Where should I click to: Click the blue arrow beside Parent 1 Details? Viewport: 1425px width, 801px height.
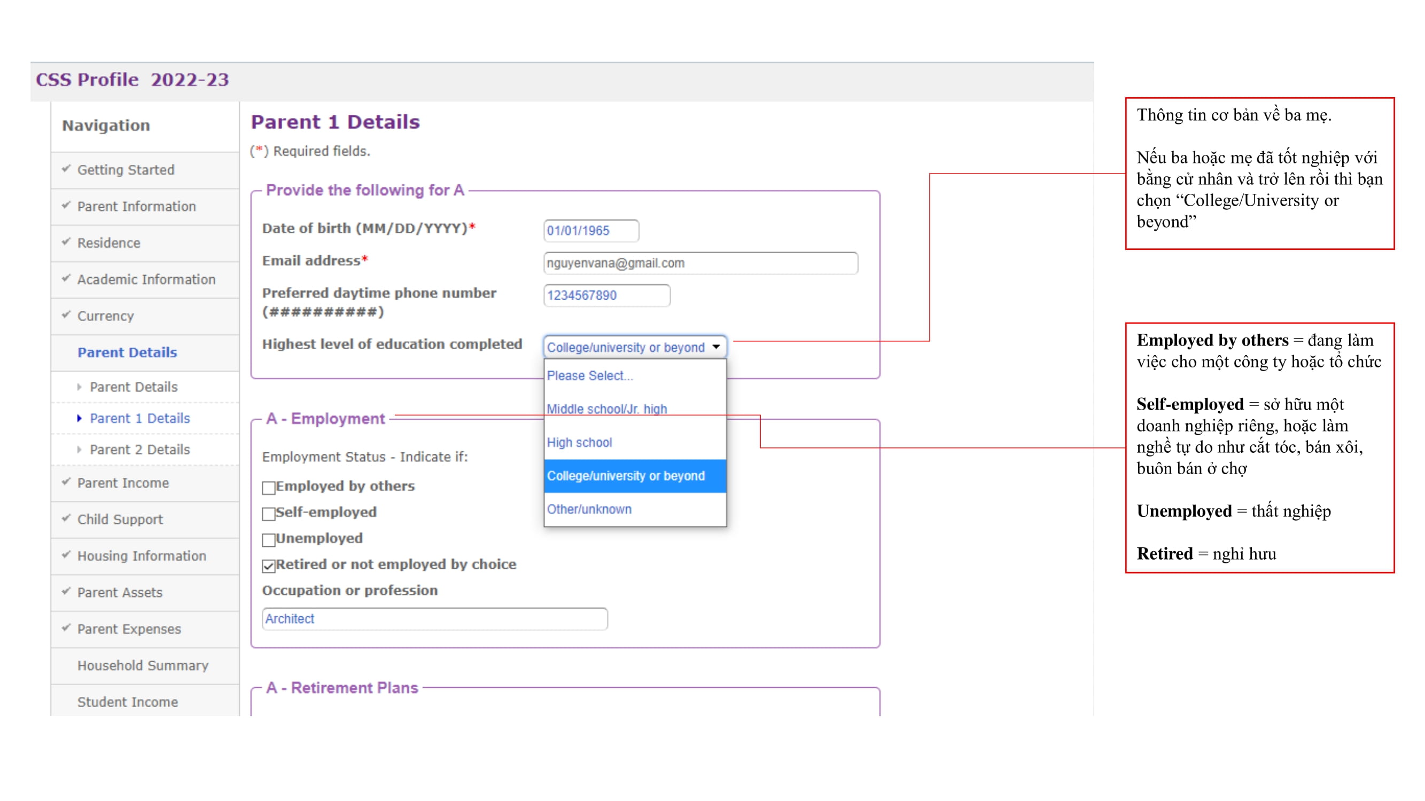(79, 419)
